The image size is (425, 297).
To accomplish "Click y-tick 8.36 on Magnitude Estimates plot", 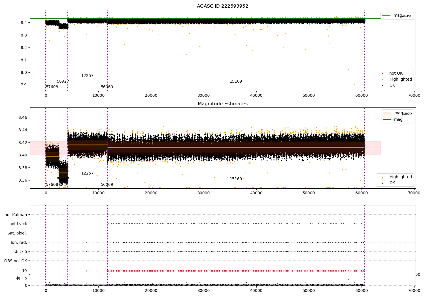I will coord(23,180).
